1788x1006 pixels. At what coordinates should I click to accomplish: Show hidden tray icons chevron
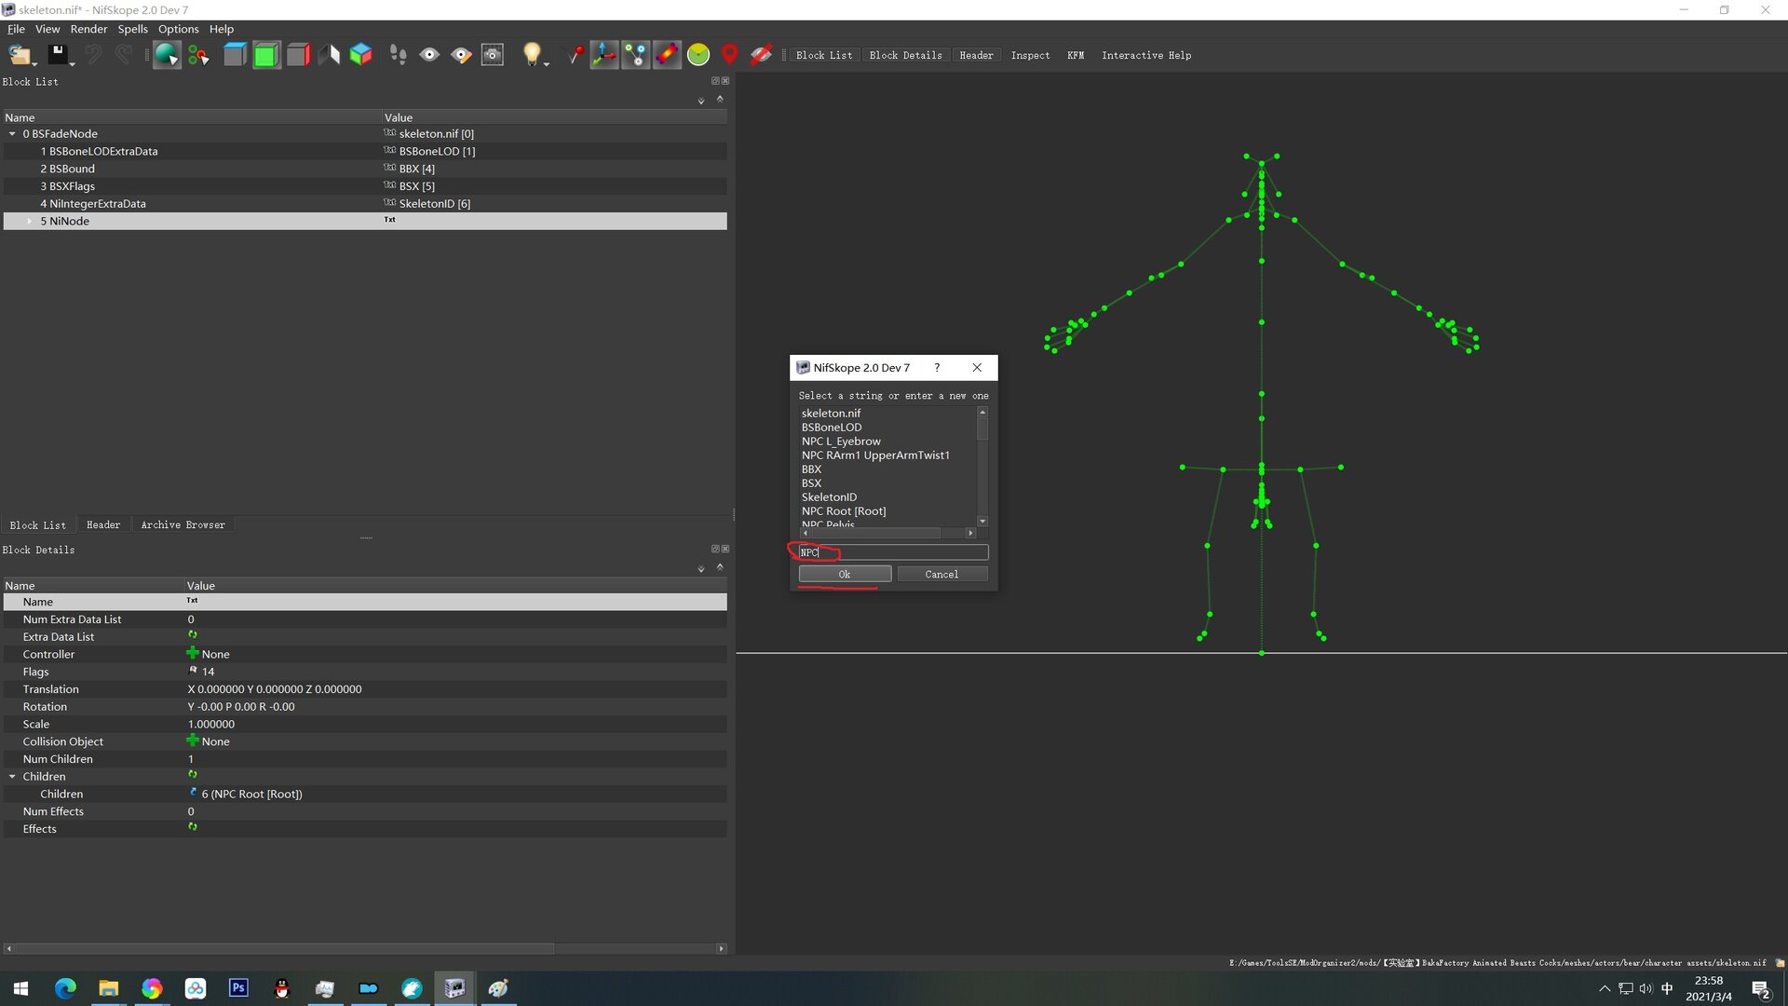coord(1604,988)
